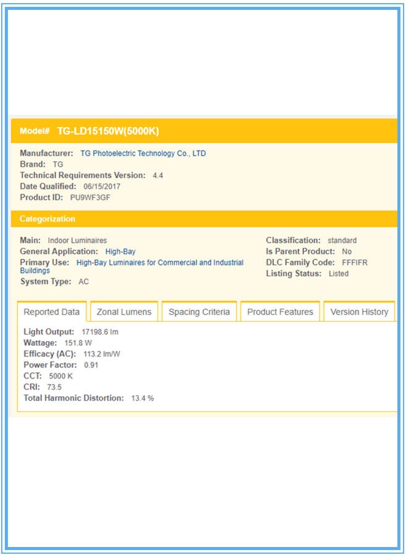
Task: Select DLC Family Code FFFIFR
Action: 354,262
